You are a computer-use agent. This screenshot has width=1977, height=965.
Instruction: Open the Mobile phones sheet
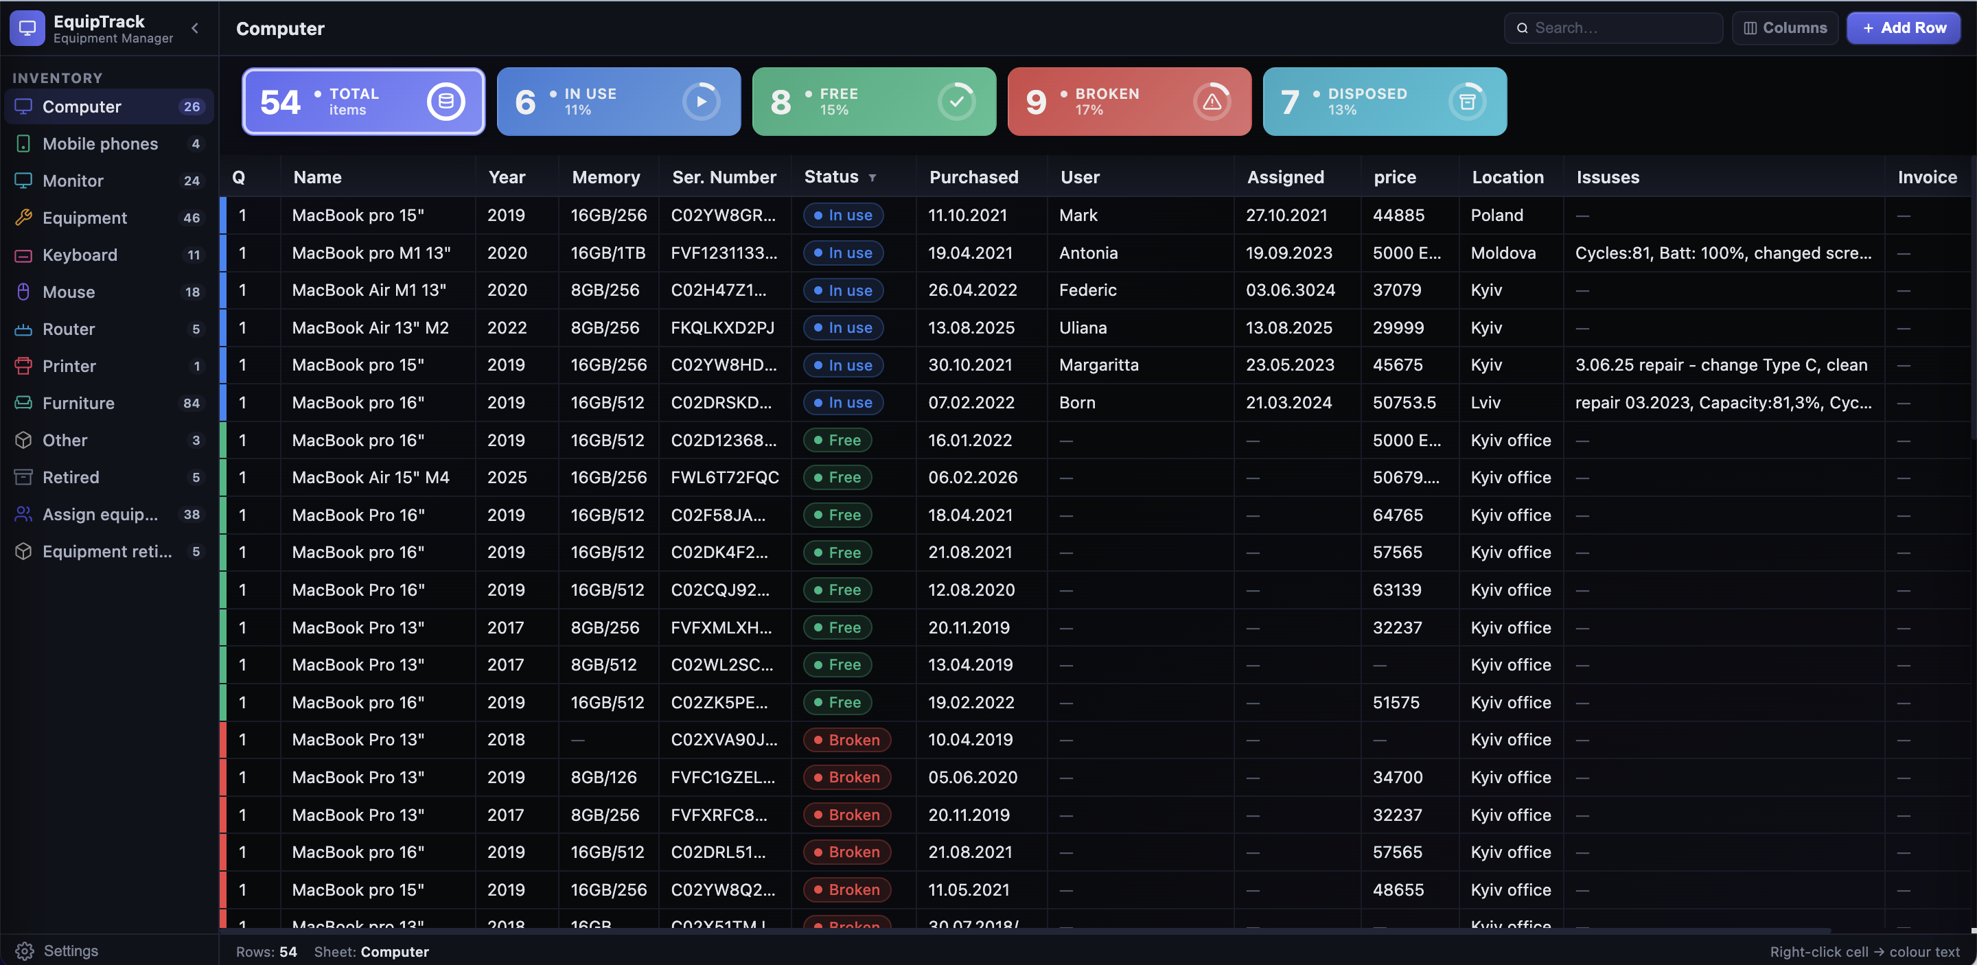(109, 143)
